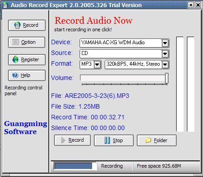Expand the Device dropdown arrow
The width and height of the screenshot is (203, 177).
(165, 43)
